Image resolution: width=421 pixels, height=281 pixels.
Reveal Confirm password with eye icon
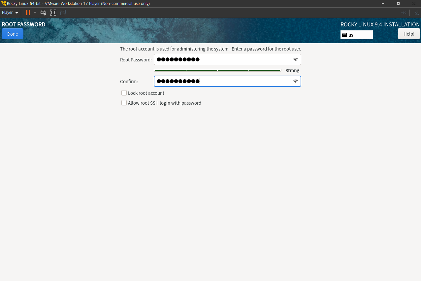point(295,81)
